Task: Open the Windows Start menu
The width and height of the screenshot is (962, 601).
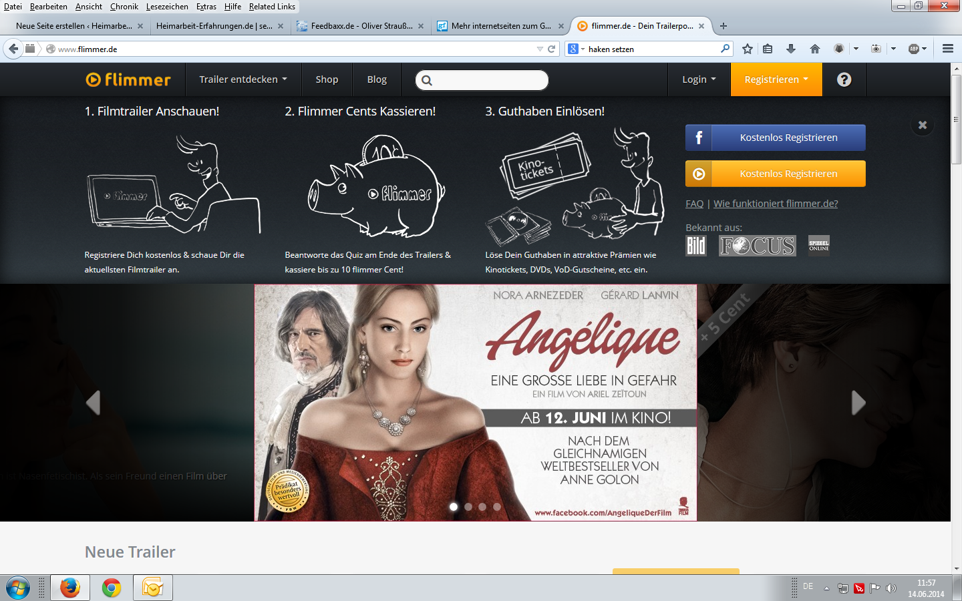Action: 17,588
